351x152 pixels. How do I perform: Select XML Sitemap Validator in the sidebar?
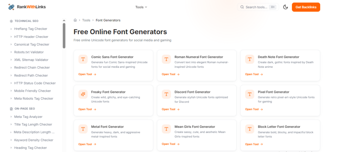tap(31, 60)
